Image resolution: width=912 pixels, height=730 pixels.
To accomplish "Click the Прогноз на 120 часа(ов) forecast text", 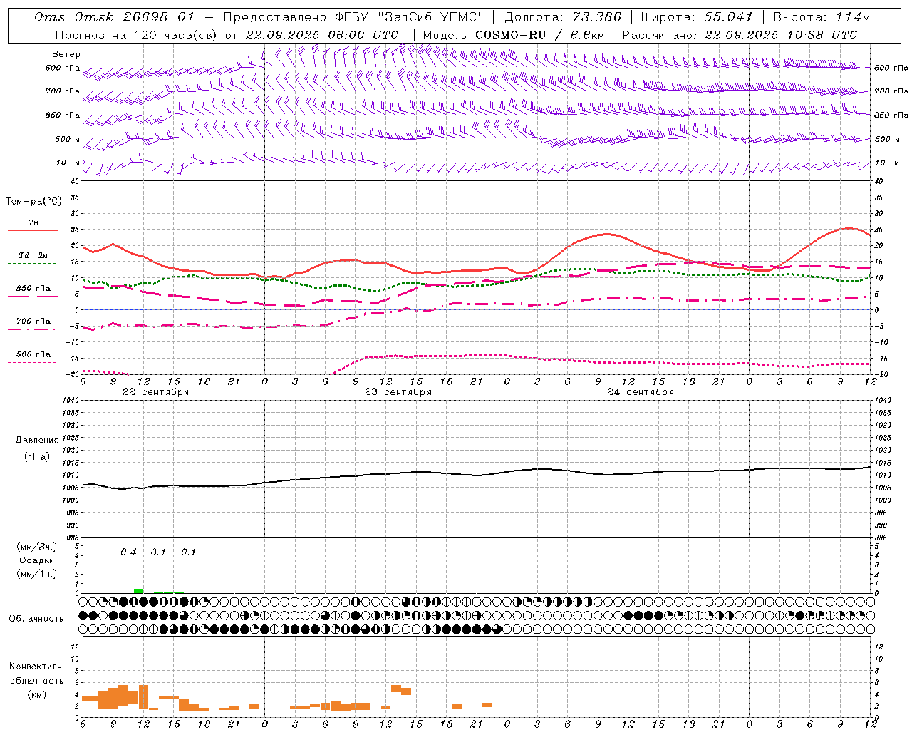I will (x=138, y=35).
